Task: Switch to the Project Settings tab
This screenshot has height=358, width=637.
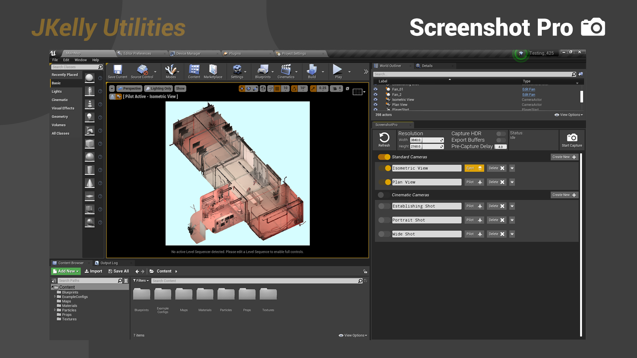Action: 294,53
